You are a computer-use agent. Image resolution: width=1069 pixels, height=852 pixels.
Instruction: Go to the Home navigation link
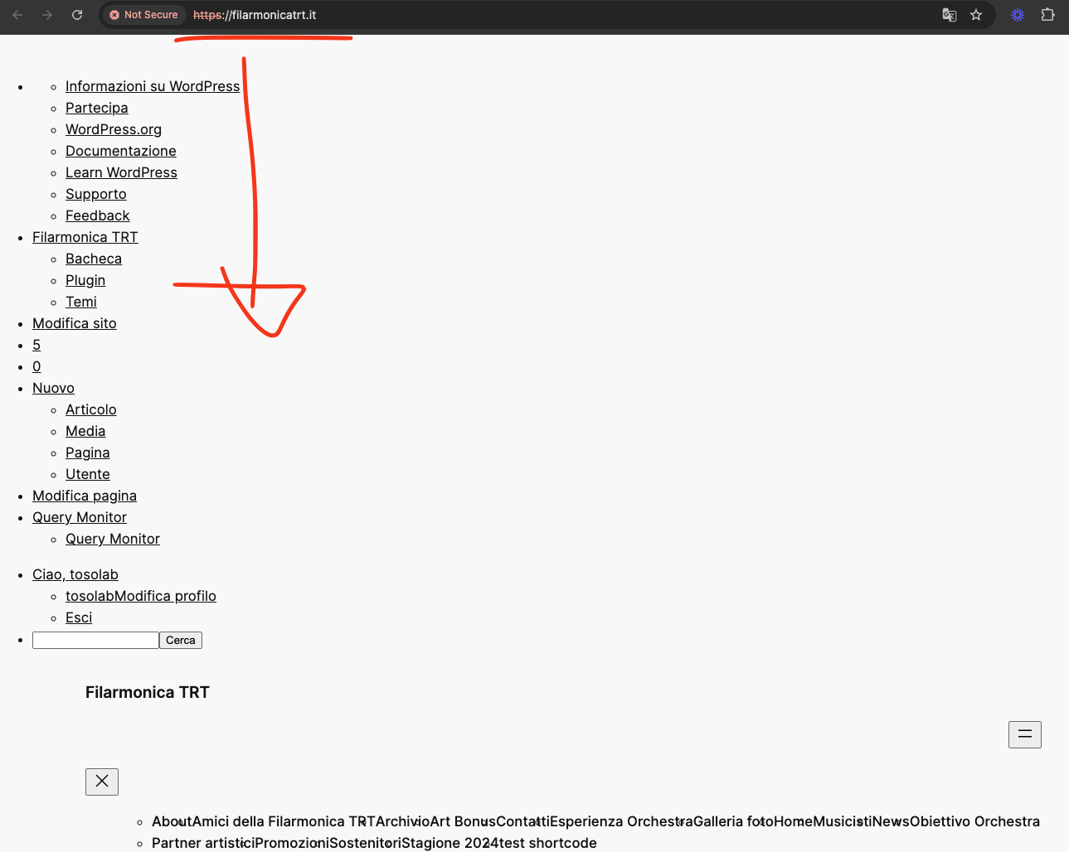coord(793,821)
